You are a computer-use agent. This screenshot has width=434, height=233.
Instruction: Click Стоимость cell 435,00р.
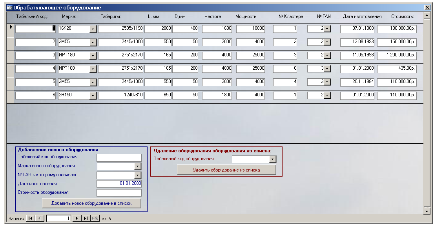tap(397, 68)
